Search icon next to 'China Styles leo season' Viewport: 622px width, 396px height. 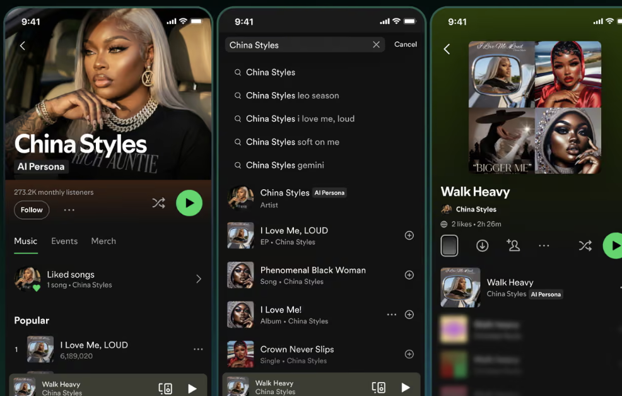[238, 95]
